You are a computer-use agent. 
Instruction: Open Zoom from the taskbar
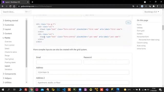tap(80, 90)
